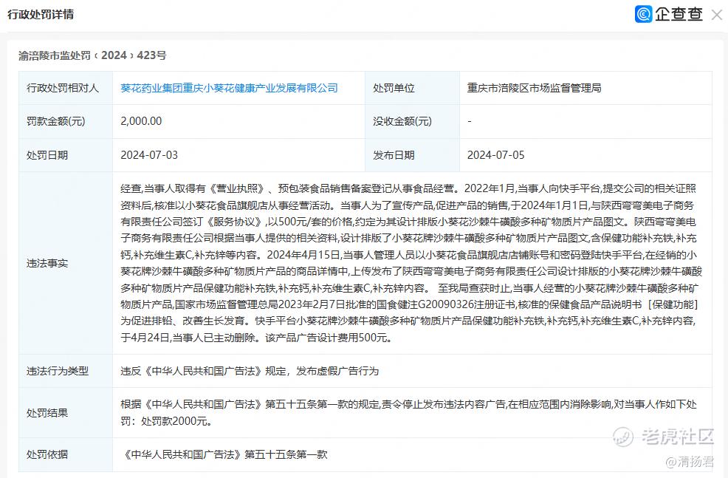Click case number 渝涪陵市监处罚〔2024〕423号
Screen dimensions: 728x478
tap(92, 55)
